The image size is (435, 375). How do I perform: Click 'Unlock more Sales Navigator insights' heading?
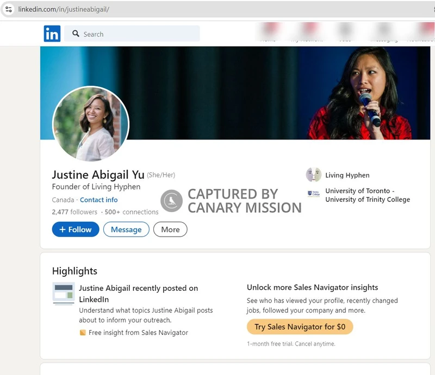click(312, 288)
